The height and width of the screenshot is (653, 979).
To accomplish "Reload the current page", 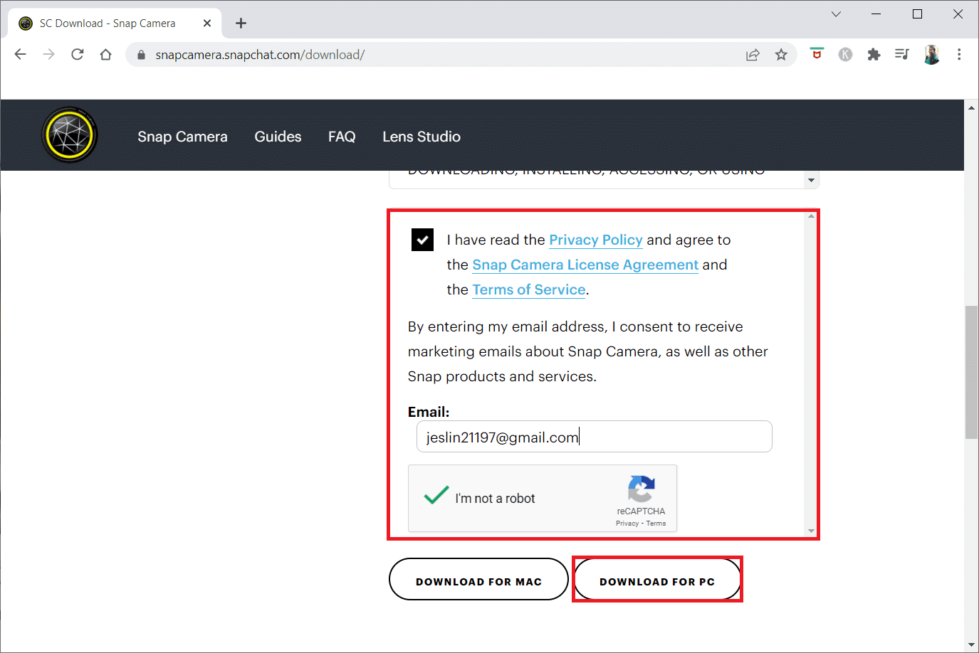I will coord(78,55).
